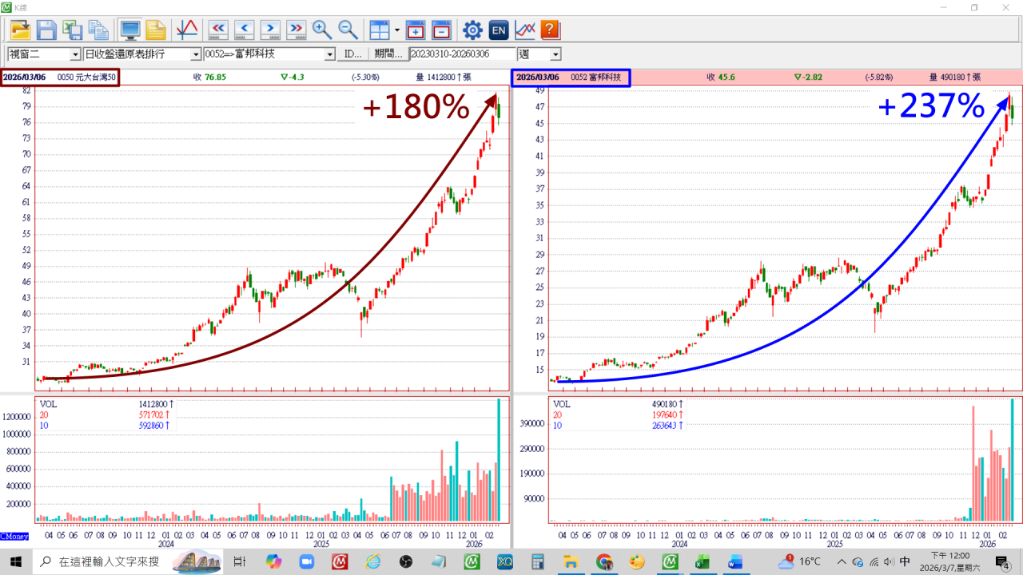The width and height of the screenshot is (1023, 575).
Task: Click the save floppy disk icon
Action: 46,30
